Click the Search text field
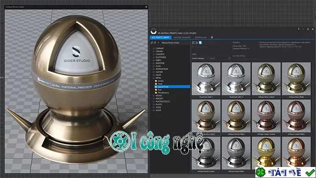This screenshot has width=316, height=178. 219,58
